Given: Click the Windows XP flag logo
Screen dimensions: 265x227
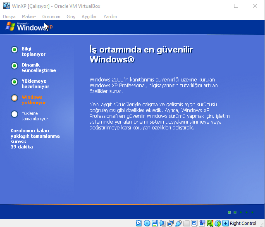Looking at the screenshot, I should click(10, 26).
